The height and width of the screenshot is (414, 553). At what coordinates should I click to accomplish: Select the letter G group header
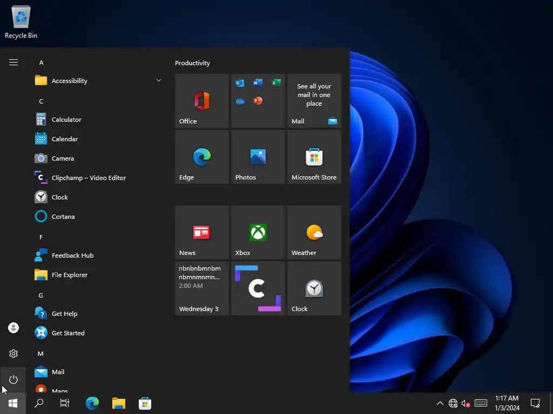click(41, 295)
